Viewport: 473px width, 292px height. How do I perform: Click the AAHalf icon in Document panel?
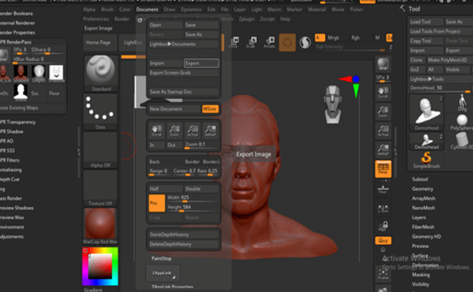(210, 130)
